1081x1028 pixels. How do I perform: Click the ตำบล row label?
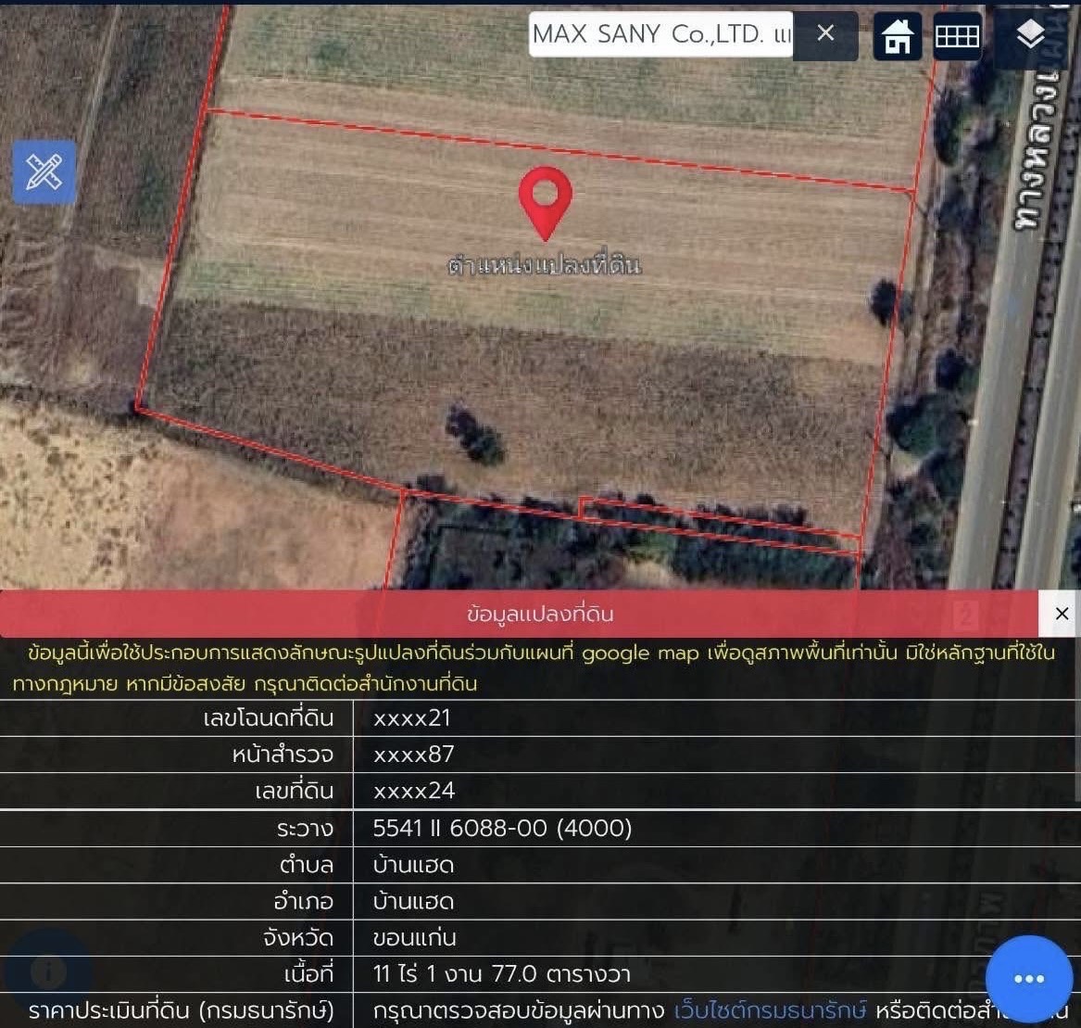coord(306,865)
